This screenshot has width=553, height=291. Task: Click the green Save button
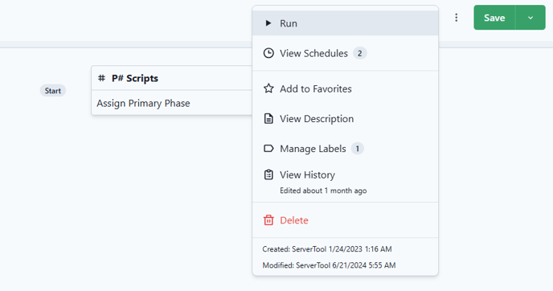tap(494, 18)
